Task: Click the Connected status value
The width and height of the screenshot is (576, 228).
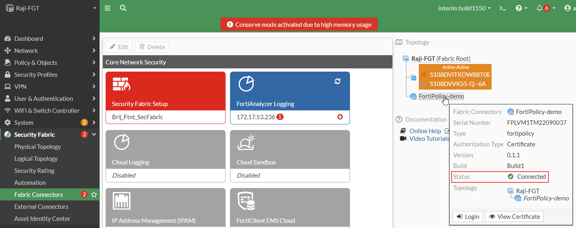Action: 531,176
